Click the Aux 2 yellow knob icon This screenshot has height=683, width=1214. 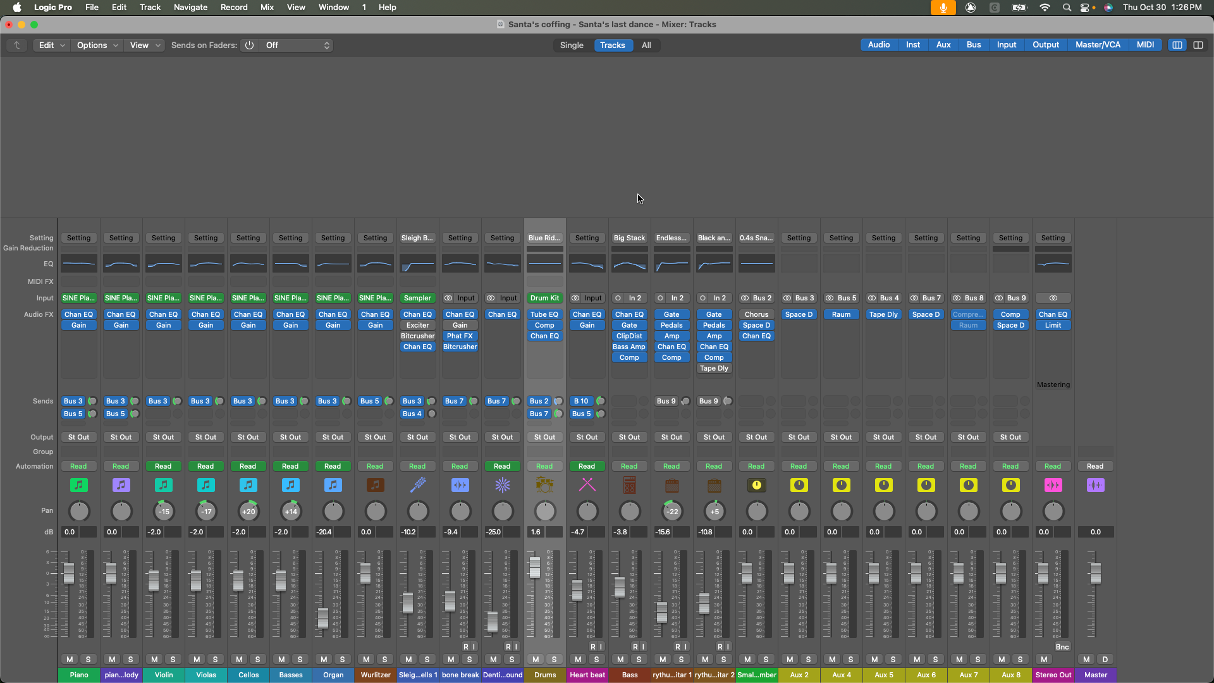(x=799, y=485)
